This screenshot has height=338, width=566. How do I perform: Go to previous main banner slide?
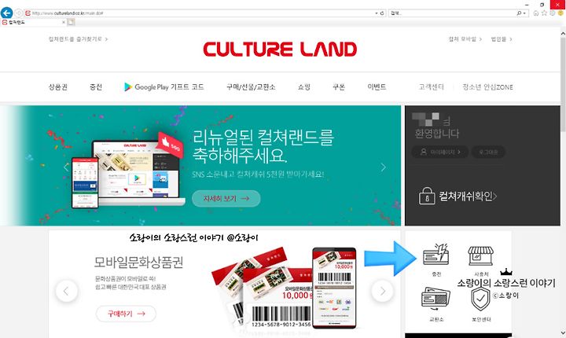click(x=66, y=167)
